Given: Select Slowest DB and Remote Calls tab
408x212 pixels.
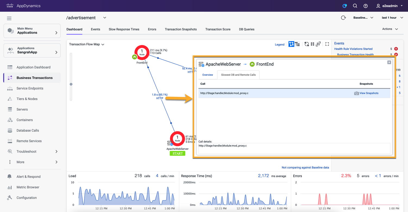Looking at the screenshot, I should (238, 75).
